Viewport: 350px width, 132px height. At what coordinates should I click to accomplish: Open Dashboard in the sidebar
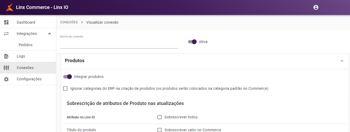28,22
